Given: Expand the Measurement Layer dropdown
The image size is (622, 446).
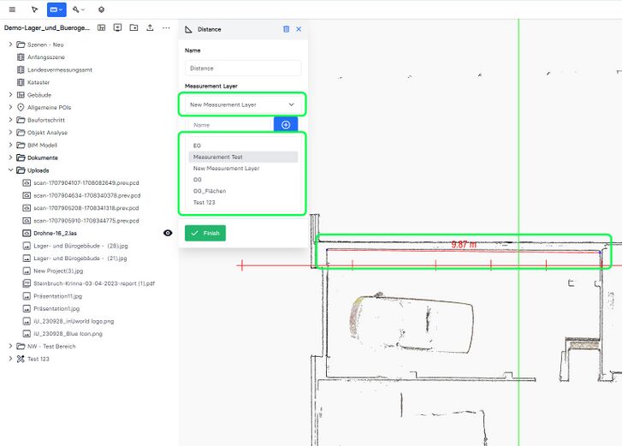Looking at the screenshot, I should [x=242, y=104].
